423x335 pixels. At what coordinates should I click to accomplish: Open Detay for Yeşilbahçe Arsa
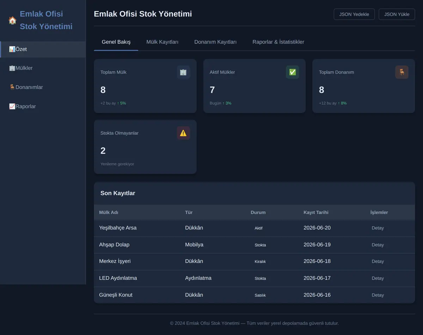click(x=378, y=228)
